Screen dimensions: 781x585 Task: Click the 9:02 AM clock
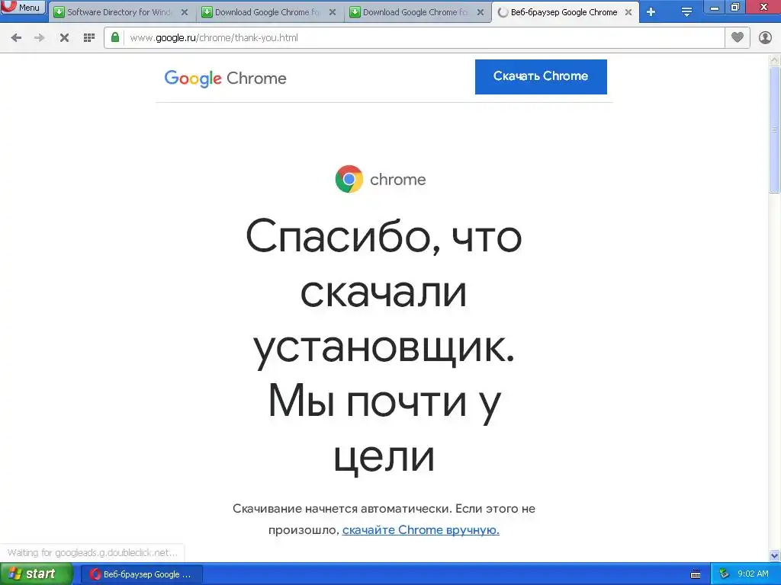click(x=753, y=574)
